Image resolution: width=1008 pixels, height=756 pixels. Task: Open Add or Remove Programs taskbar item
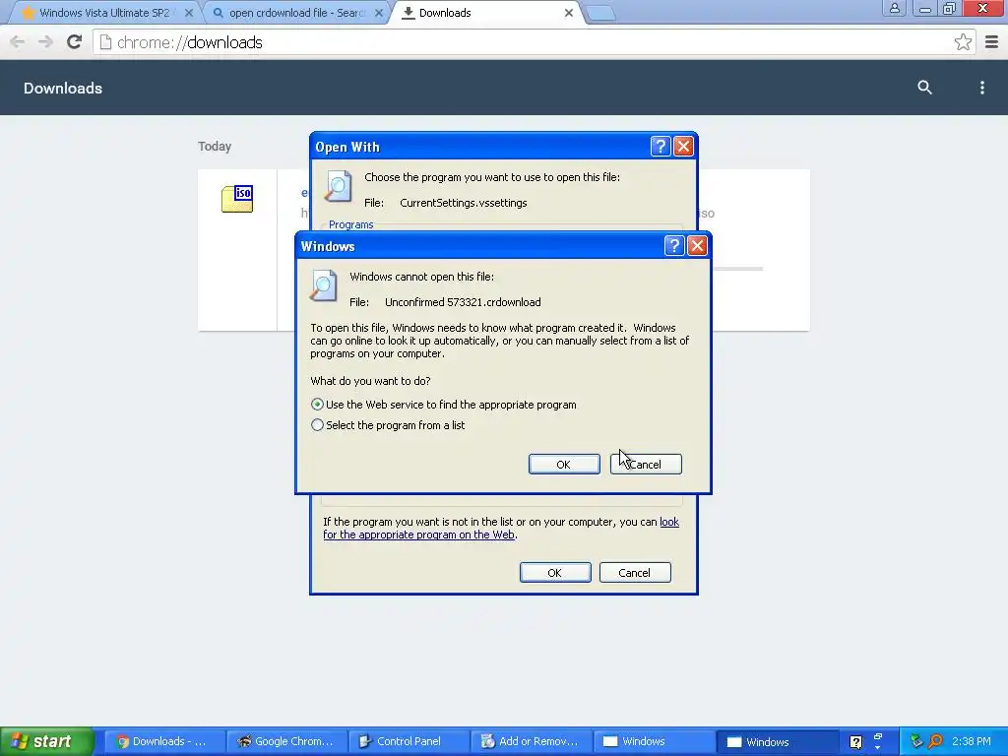(x=531, y=741)
